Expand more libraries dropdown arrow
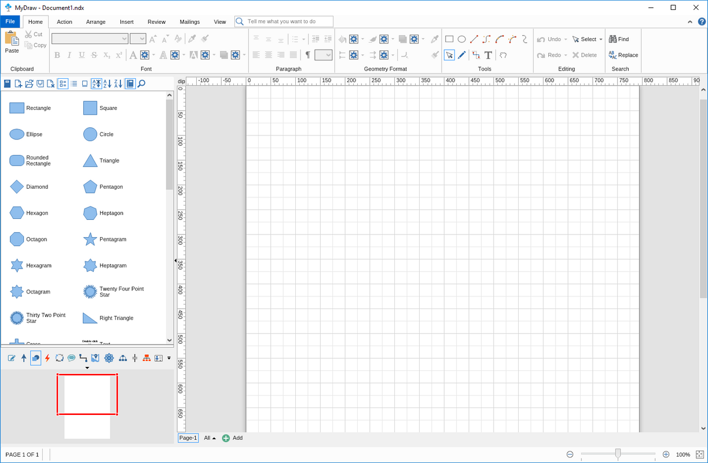 [x=169, y=358]
